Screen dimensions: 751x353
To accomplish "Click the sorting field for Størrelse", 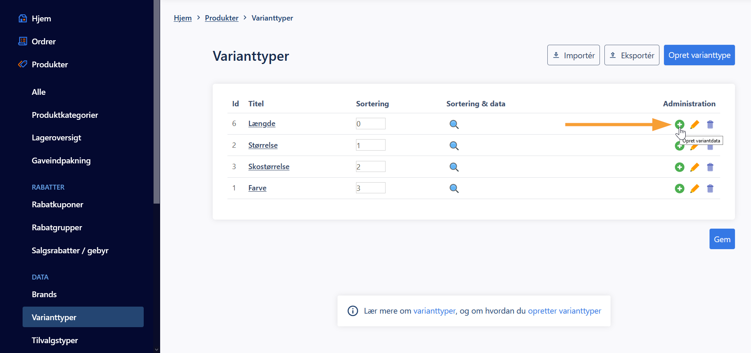I will (371, 145).
